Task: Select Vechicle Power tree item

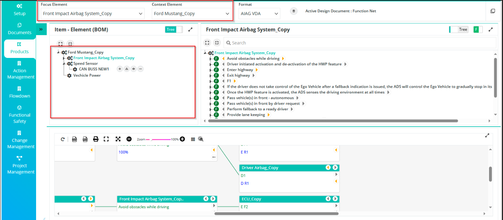Action: click(x=87, y=75)
